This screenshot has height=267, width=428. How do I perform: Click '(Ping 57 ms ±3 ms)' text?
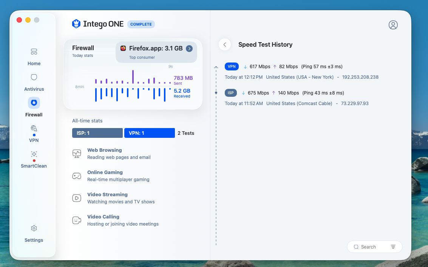pyautogui.click(x=322, y=67)
